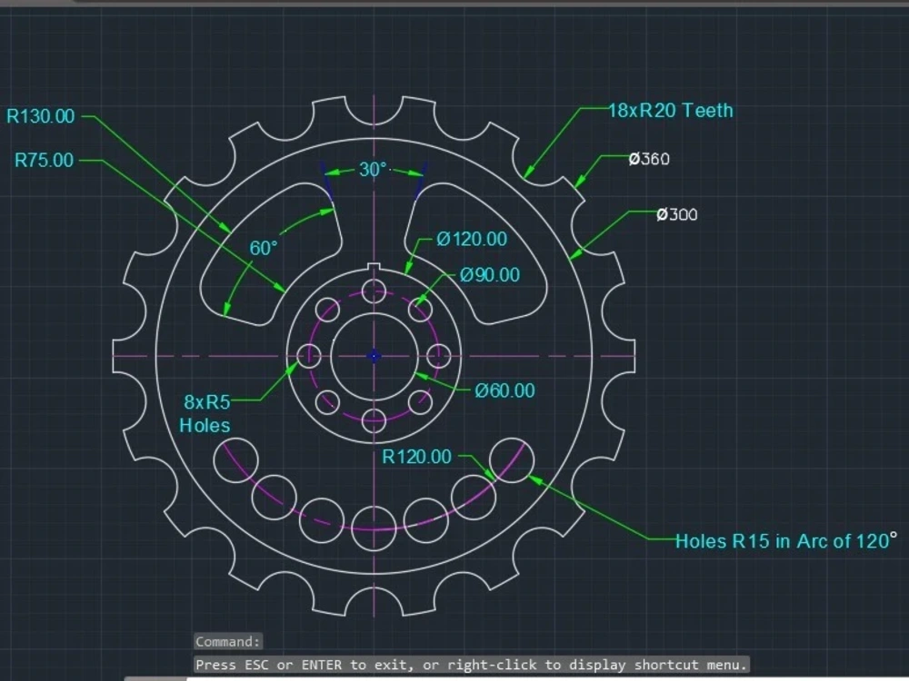
Task: Select the R130.00 dimension text
Action: tap(41, 116)
